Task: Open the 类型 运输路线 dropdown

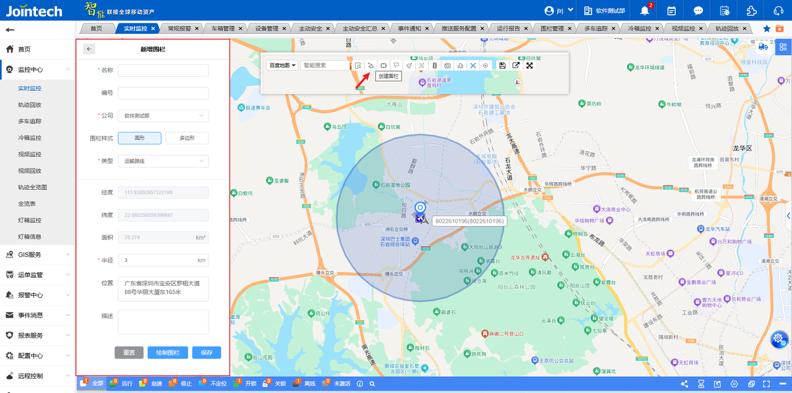Action: (x=163, y=161)
